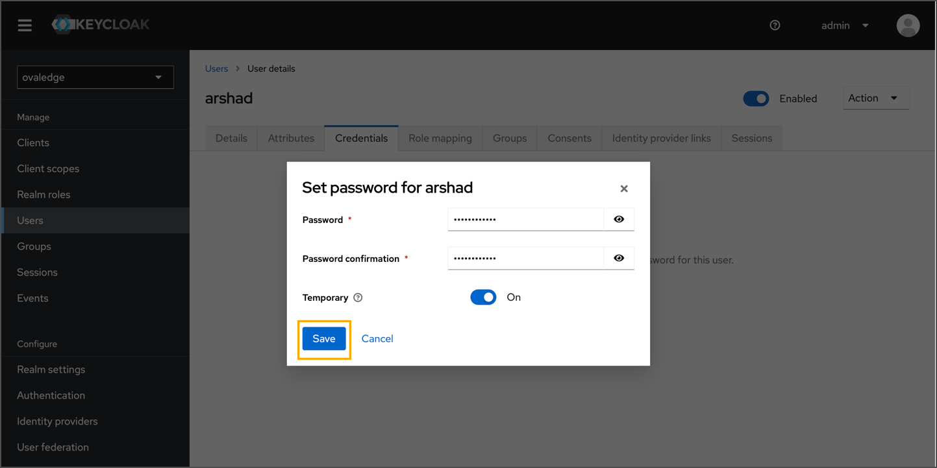Turn off the Temporary password switch

tap(483, 297)
